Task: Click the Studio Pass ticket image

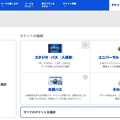Action: coord(55,48)
